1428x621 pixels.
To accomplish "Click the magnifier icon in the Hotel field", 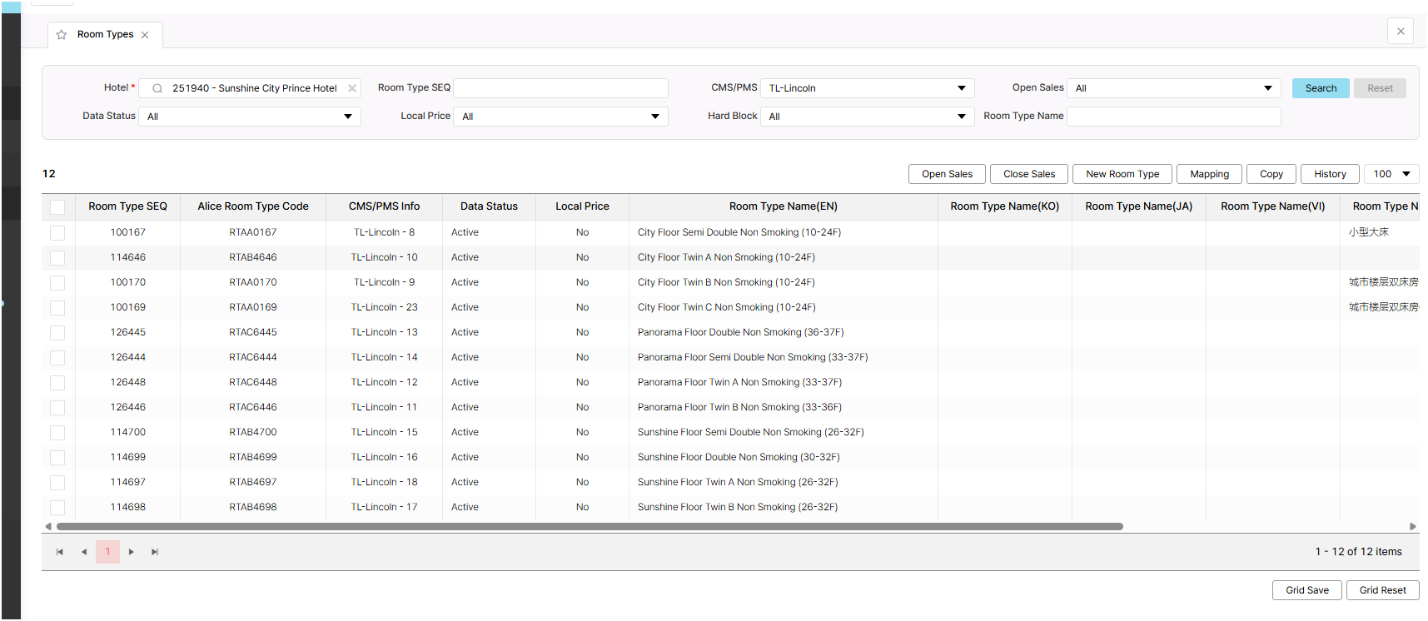I will pos(157,88).
